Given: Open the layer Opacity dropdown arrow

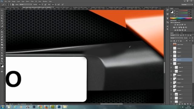Looking at the screenshot, I should tap(192, 38).
